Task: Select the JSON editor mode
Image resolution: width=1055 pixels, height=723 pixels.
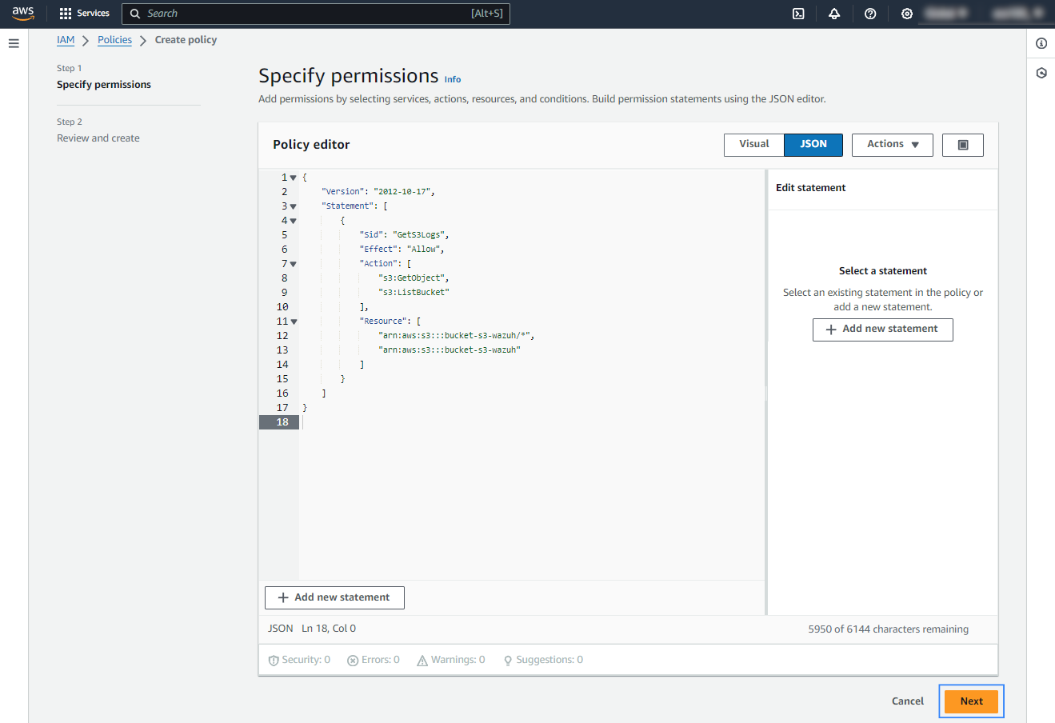Action: pyautogui.click(x=813, y=144)
